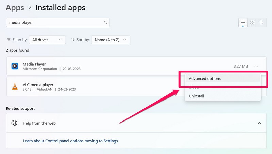The height and width of the screenshot is (154, 272).
Task: Go back to Apps breadcrumb
Action: tap(15, 8)
